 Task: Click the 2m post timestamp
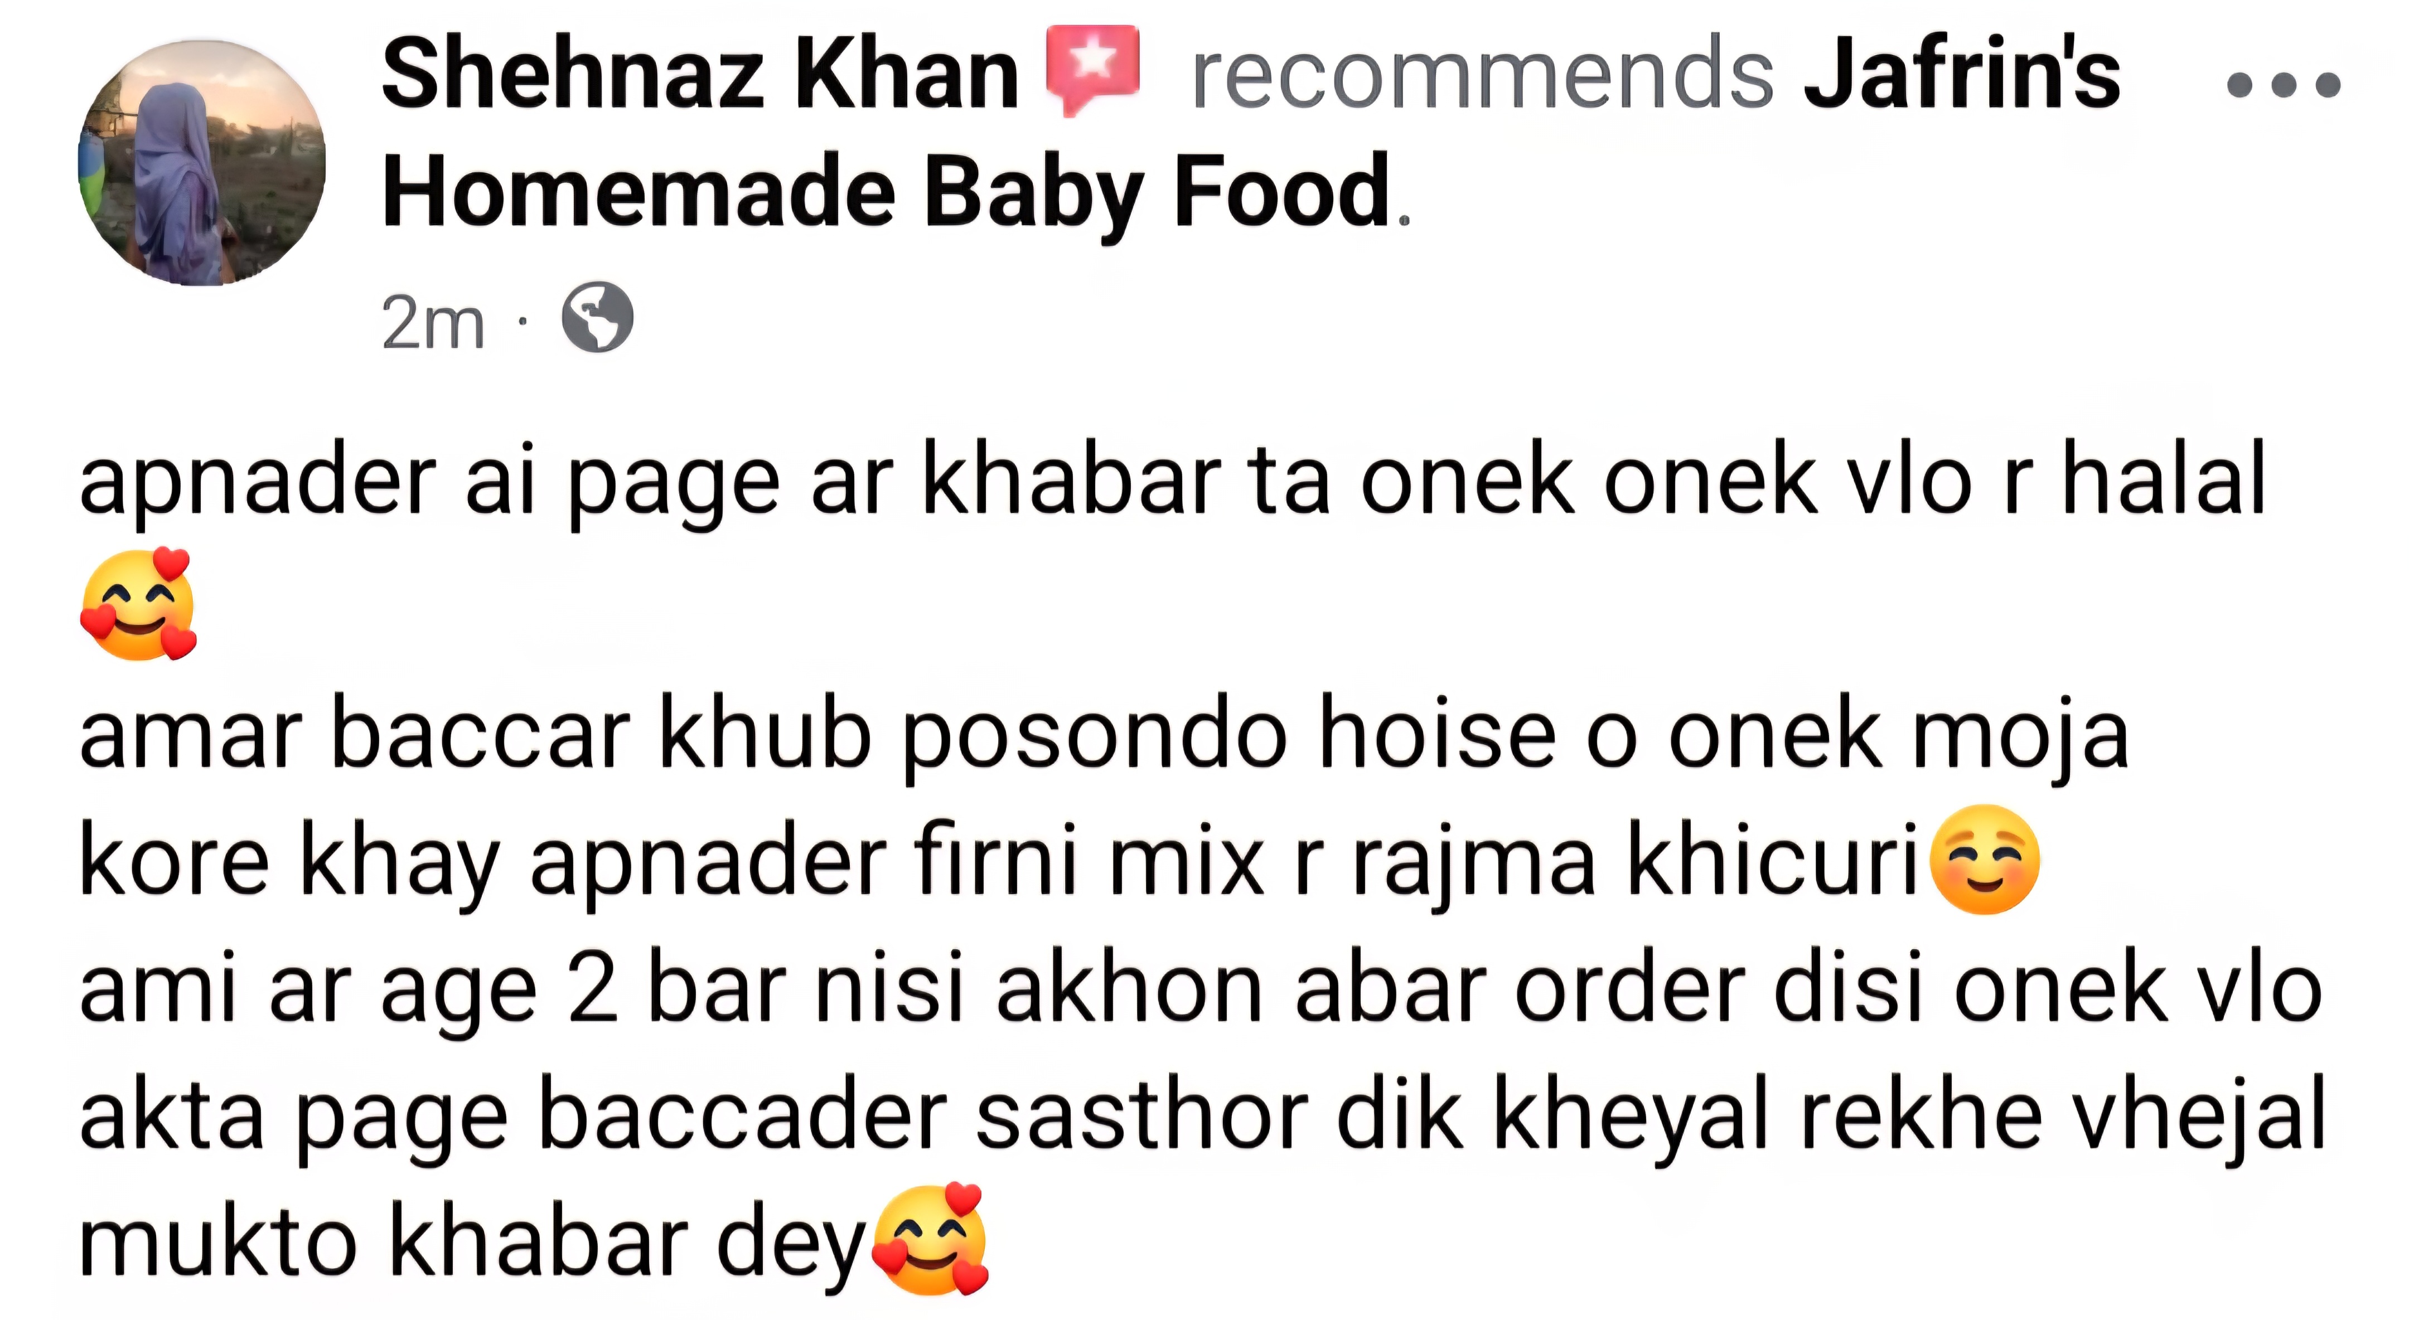tap(433, 323)
